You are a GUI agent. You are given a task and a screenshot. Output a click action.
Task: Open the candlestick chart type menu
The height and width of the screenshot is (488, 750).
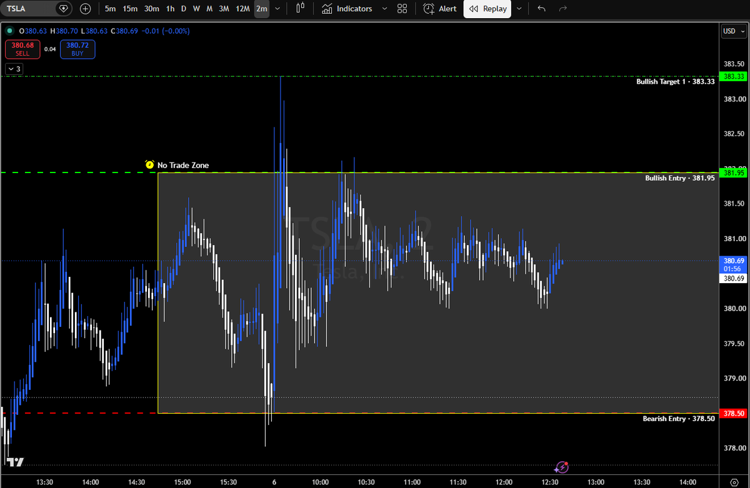click(301, 9)
